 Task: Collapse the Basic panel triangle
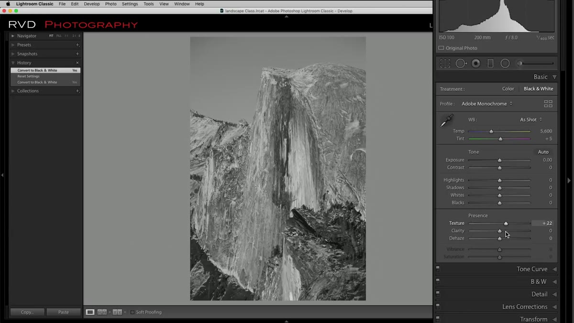(x=554, y=77)
